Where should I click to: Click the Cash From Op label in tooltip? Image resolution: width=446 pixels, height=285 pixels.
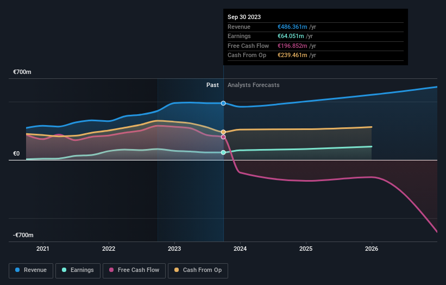247,55
